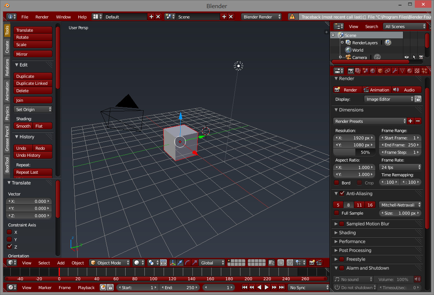The width and height of the screenshot is (434, 295).
Task: Click the Duplicate Linked button
Action: tap(33, 83)
